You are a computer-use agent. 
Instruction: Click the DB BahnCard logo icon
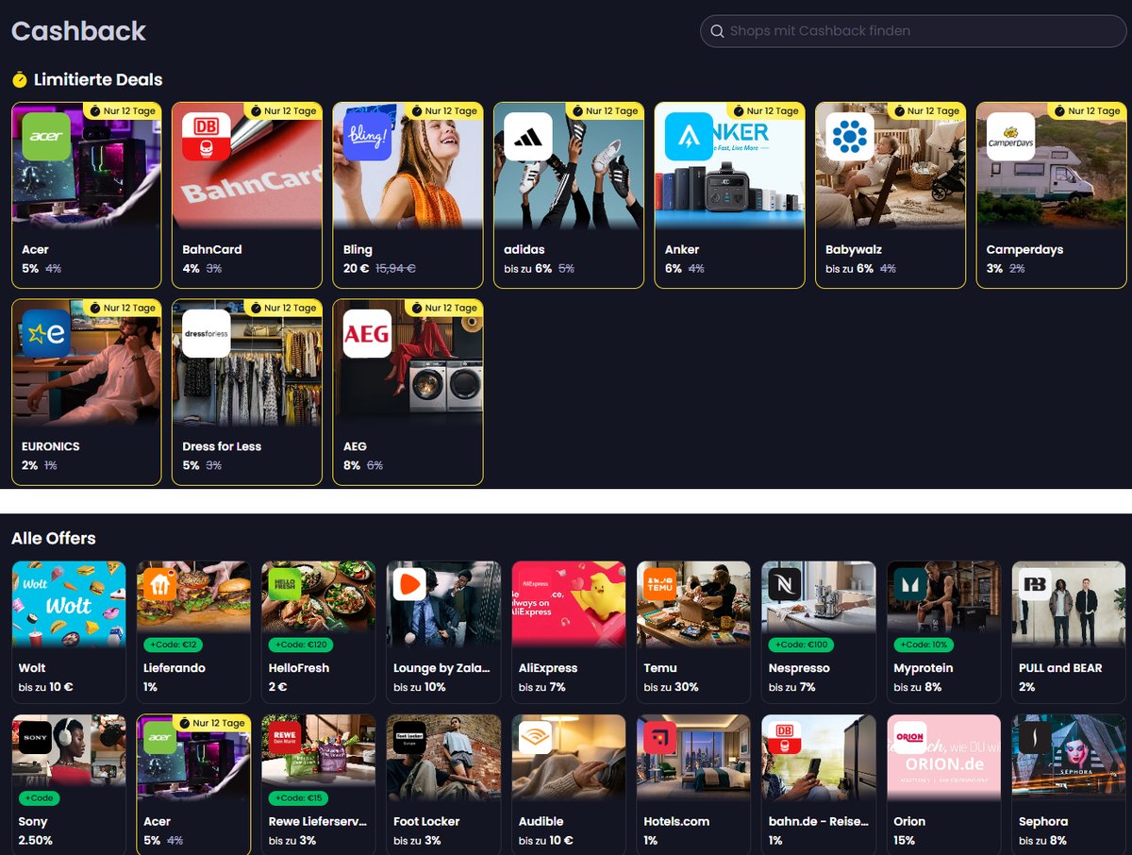(x=206, y=137)
